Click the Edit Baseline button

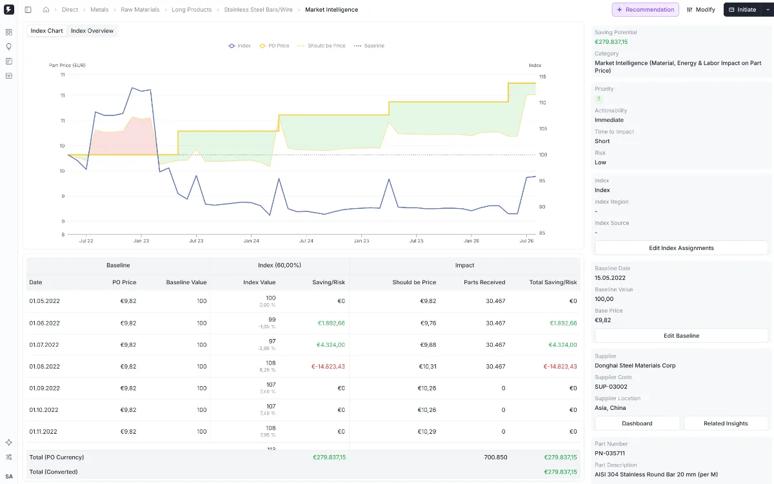pyautogui.click(x=681, y=336)
